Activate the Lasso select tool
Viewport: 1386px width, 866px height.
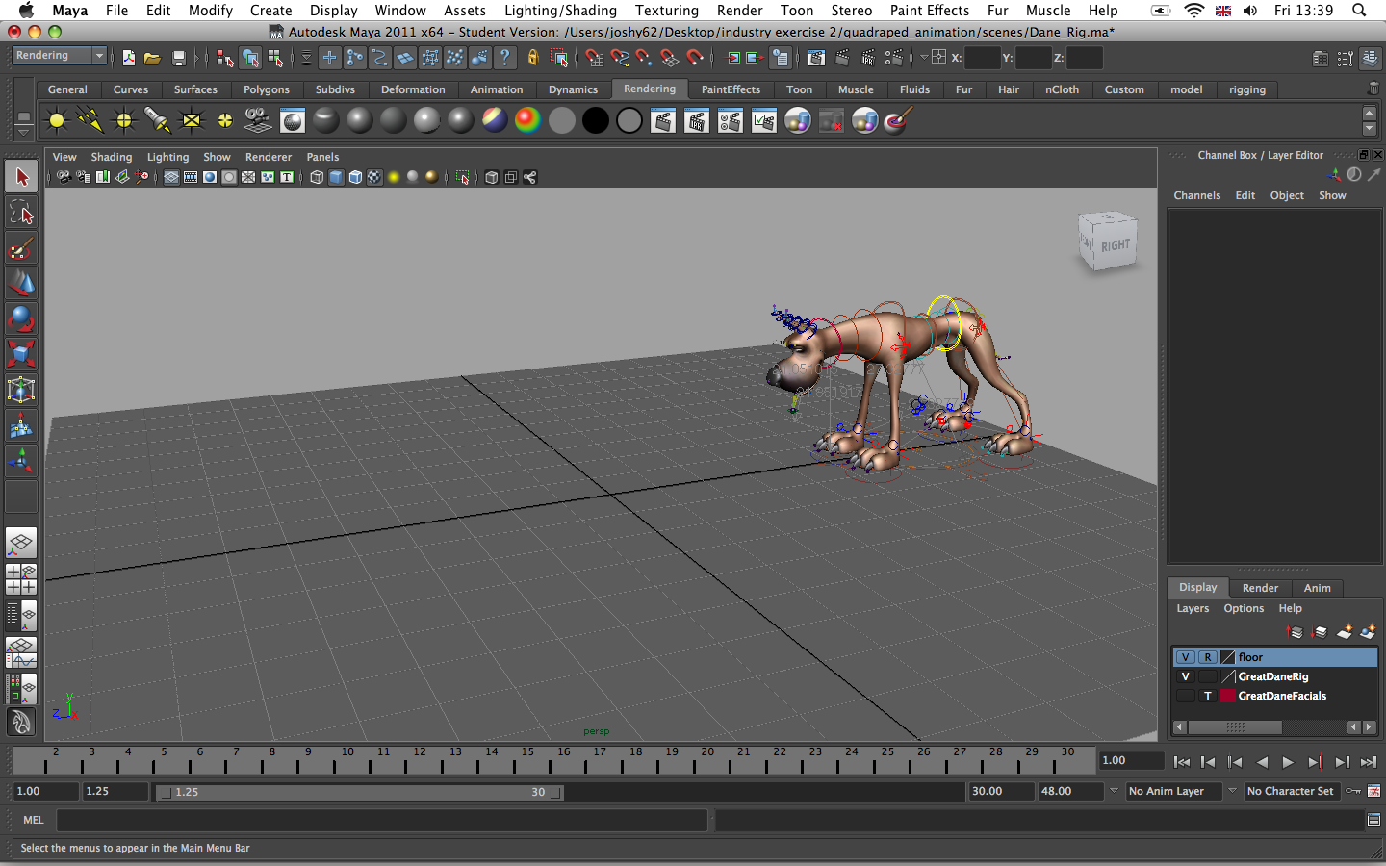(21, 213)
